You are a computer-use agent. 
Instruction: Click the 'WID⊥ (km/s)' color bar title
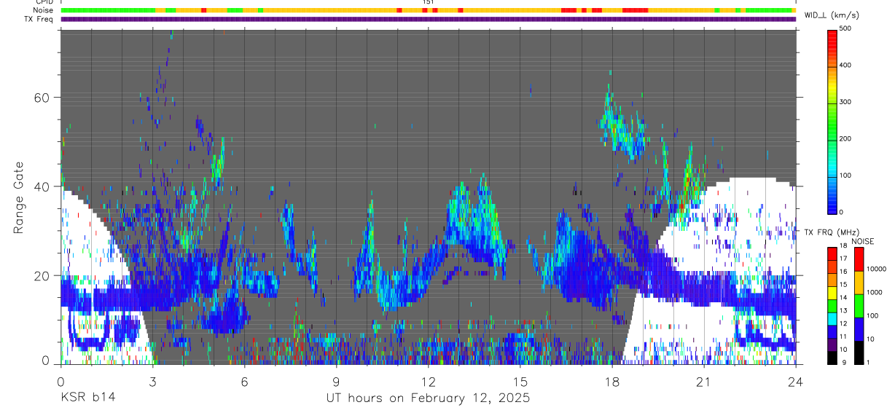(832, 15)
